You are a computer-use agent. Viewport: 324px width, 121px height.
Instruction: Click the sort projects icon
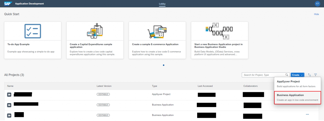coord(309,75)
